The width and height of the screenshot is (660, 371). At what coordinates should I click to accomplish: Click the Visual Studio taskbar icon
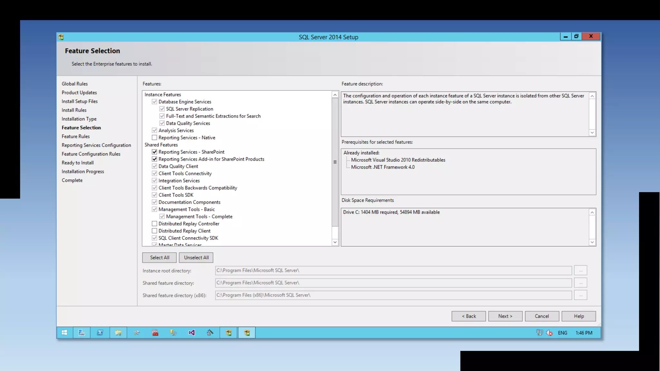coord(192,333)
